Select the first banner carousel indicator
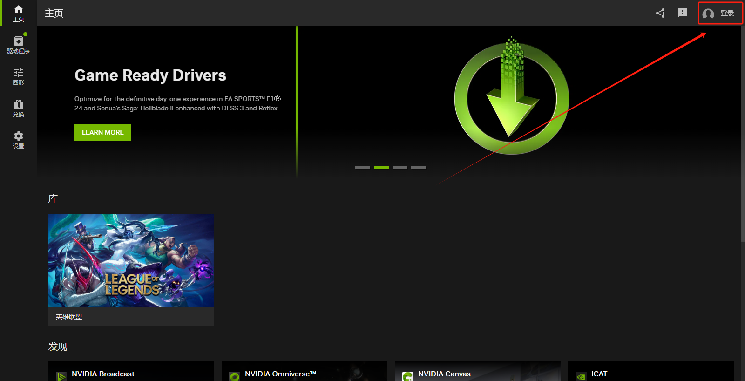This screenshot has height=381, width=745. 363,168
